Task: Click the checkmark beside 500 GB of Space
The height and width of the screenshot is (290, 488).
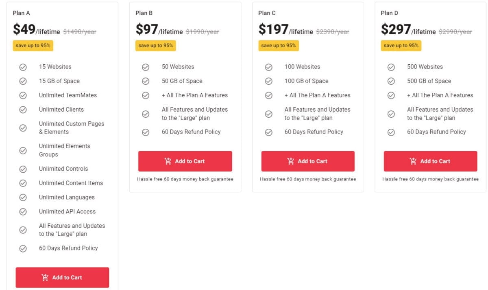Action: point(391,81)
